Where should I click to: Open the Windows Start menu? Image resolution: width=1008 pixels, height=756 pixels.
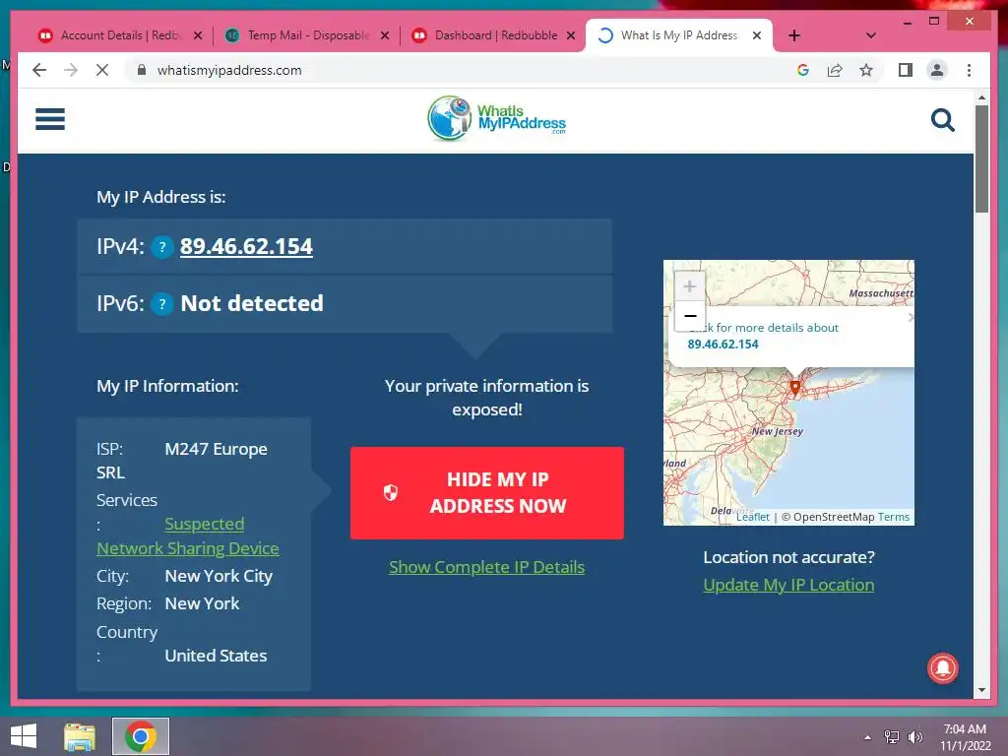pyautogui.click(x=24, y=736)
